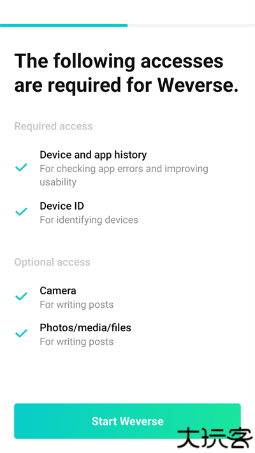Select the Device and app history title
Screen dimensions: 255x453
coord(93,155)
